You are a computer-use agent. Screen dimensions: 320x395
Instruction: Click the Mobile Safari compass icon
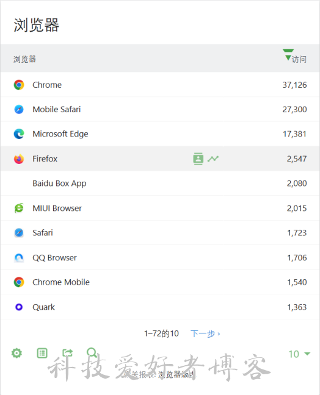19,109
